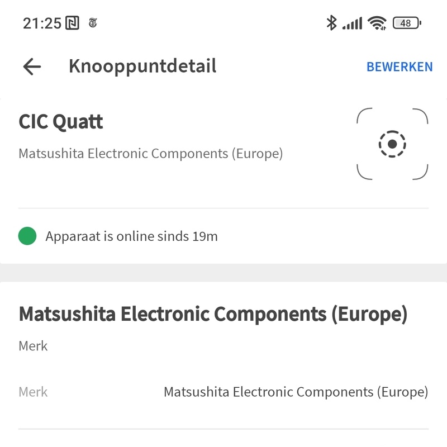The image size is (447, 447).
Task: Tap the Knooppuntdetail page title
Action: pyautogui.click(x=142, y=66)
